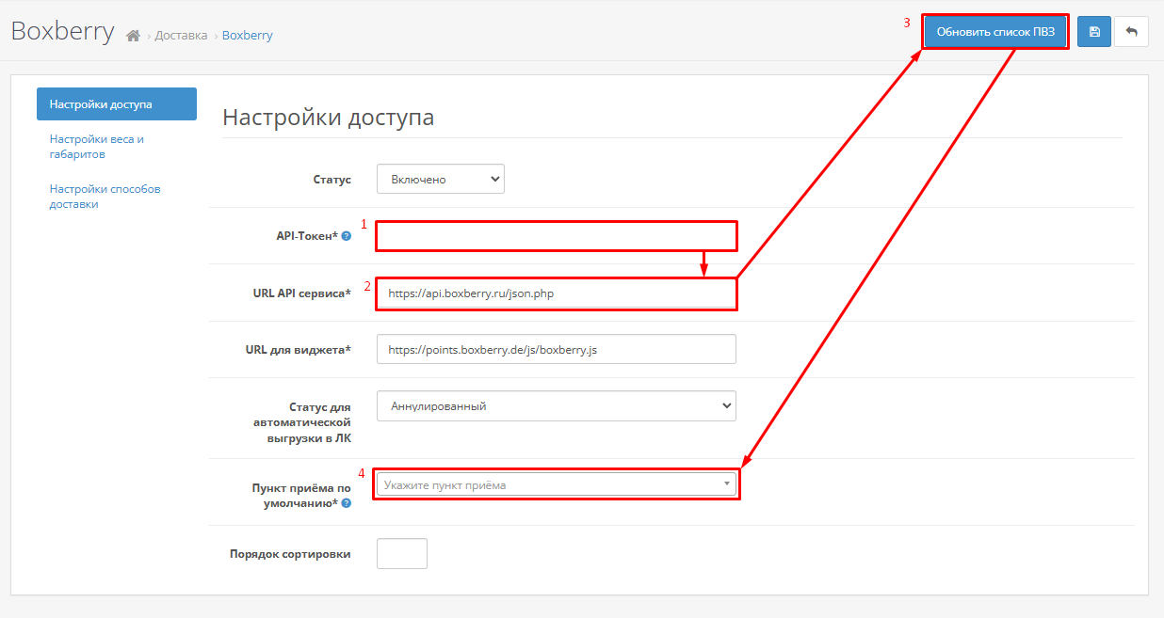Image resolution: width=1164 pixels, height=618 pixels.
Task: Click the Порядок сортировки label
Action: [290, 554]
